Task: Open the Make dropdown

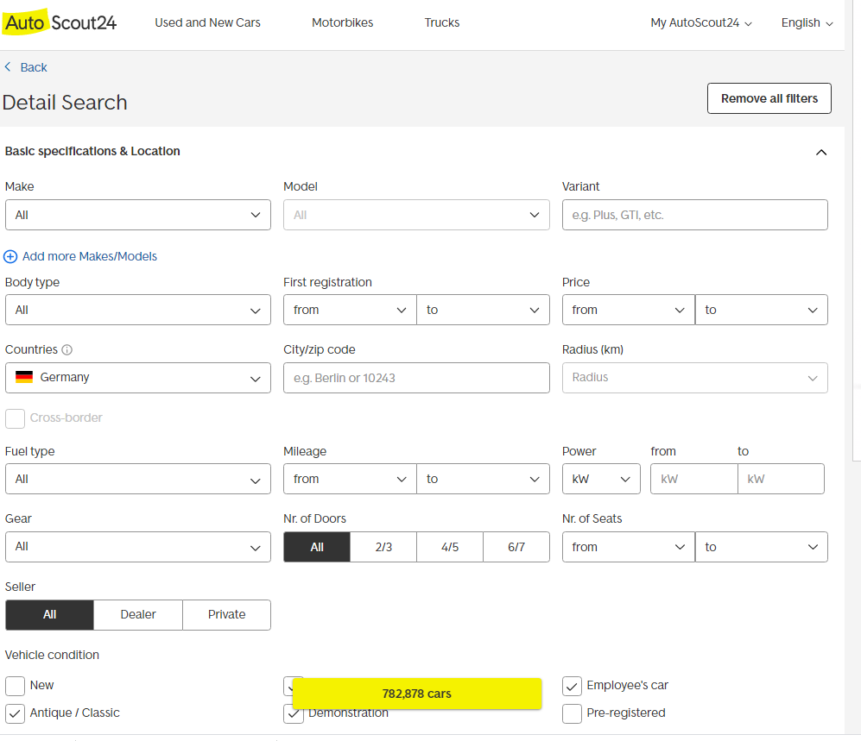Action: pos(137,215)
